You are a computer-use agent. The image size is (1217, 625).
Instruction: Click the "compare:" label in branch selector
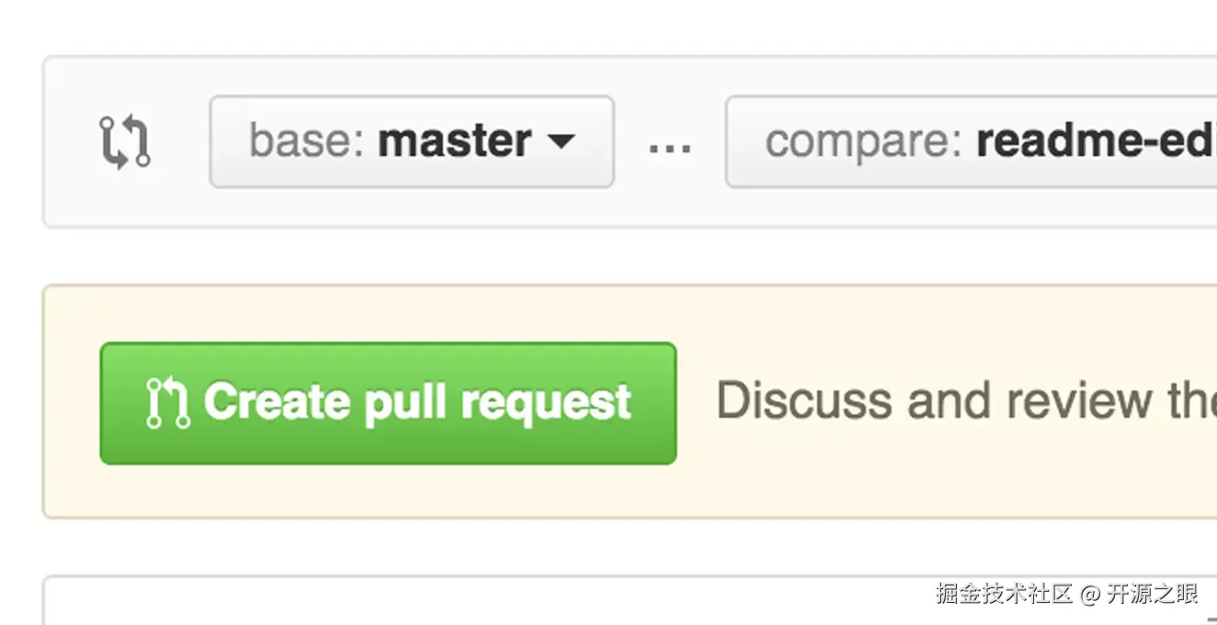click(863, 142)
